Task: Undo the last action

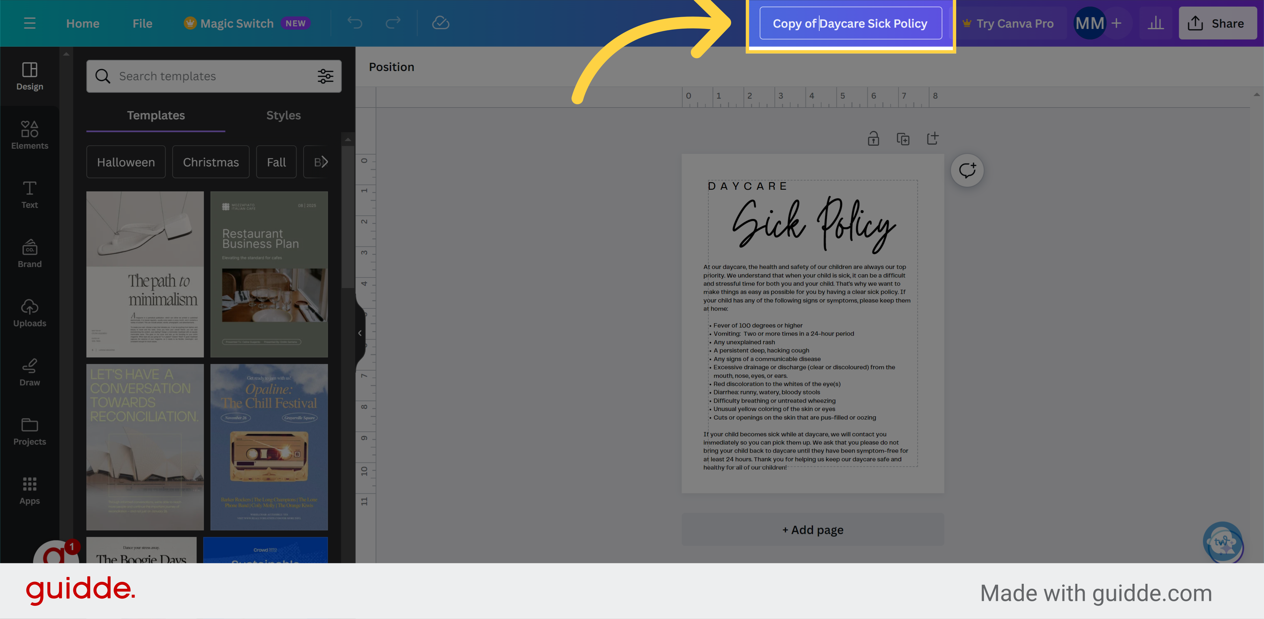Action: [355, 23]
